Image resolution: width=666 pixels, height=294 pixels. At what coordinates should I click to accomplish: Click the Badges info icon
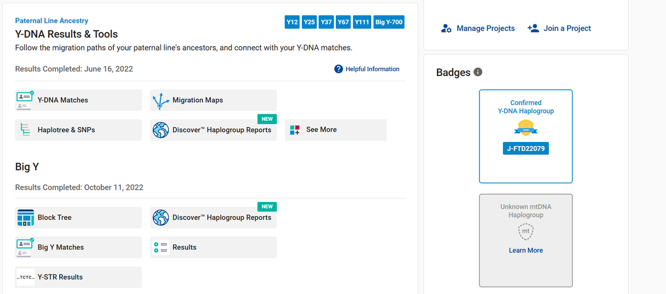coord(478,72)
